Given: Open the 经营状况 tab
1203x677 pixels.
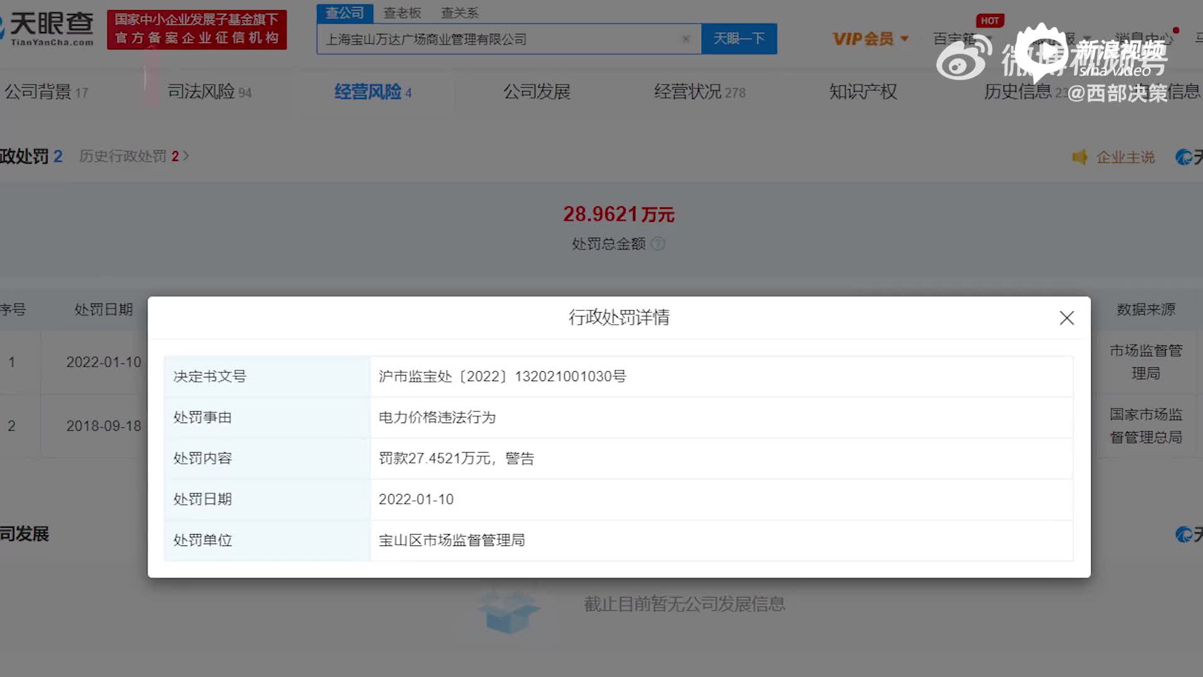Looking at the screenshot, I should 699,92.
